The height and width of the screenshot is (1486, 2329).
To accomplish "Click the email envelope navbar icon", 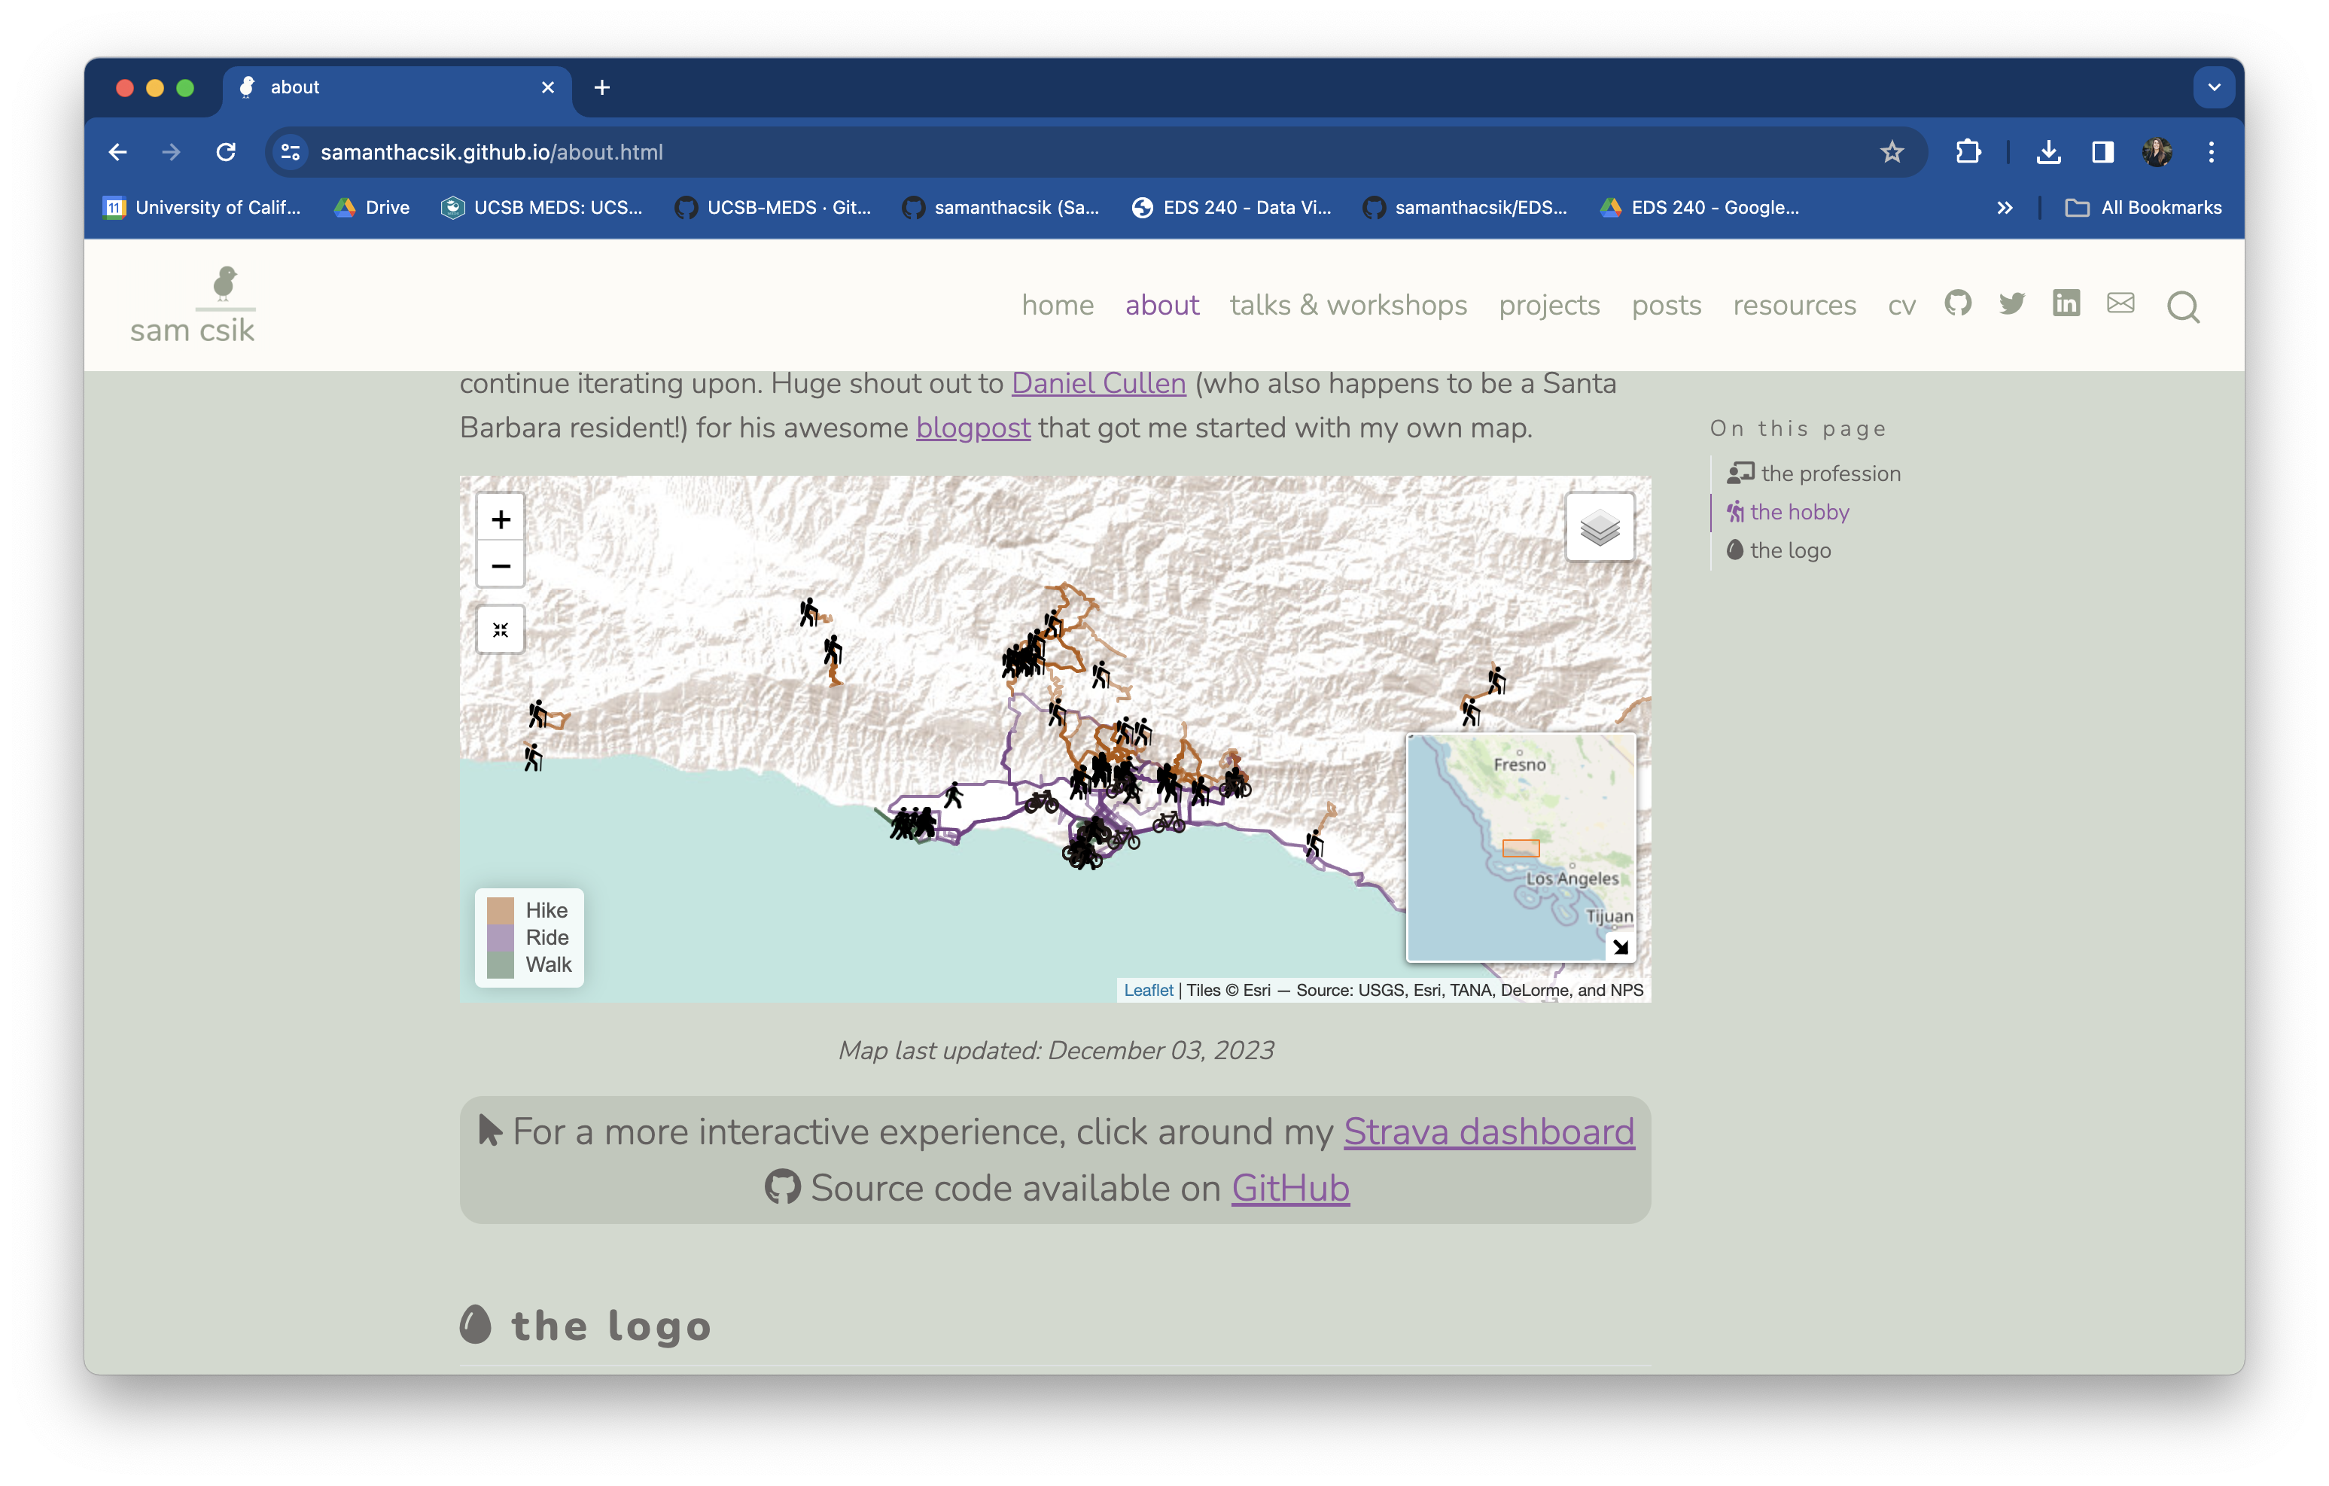I will coord(2120,304).
